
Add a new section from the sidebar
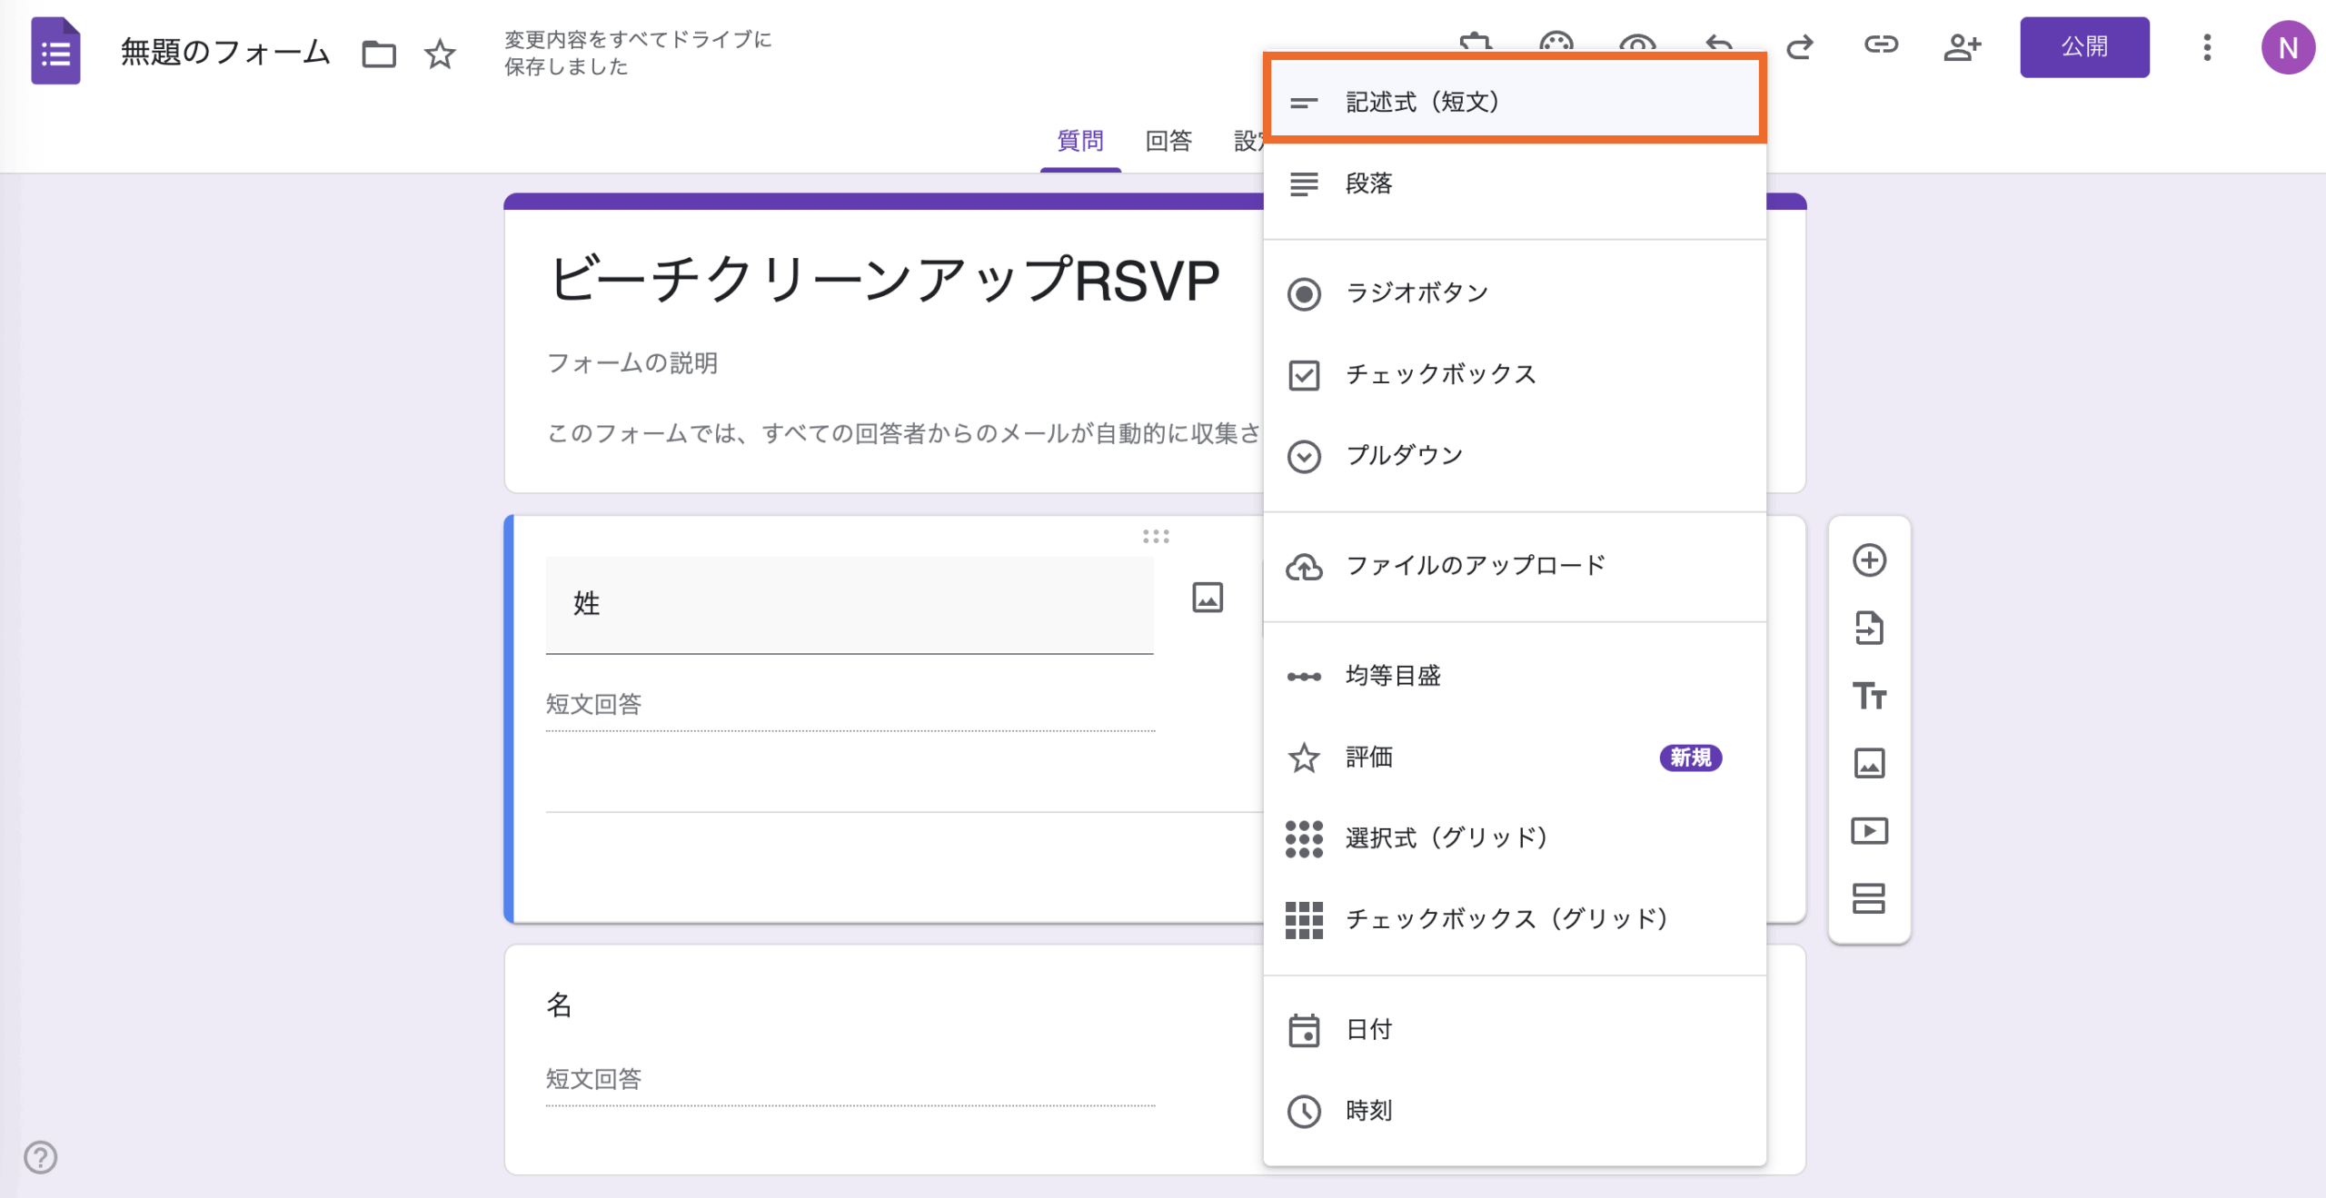tap(1869, 898)
